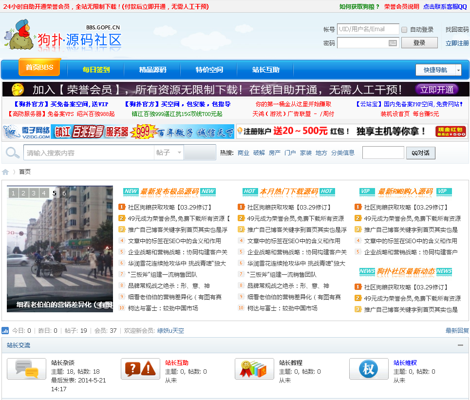Select slide 2 on the banner pager
This screenshot has height=400, width=470.
click(23, 193)
